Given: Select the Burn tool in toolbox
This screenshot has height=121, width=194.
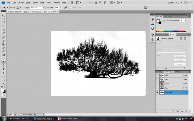Looking at the screenshot, I should point(3,62).
